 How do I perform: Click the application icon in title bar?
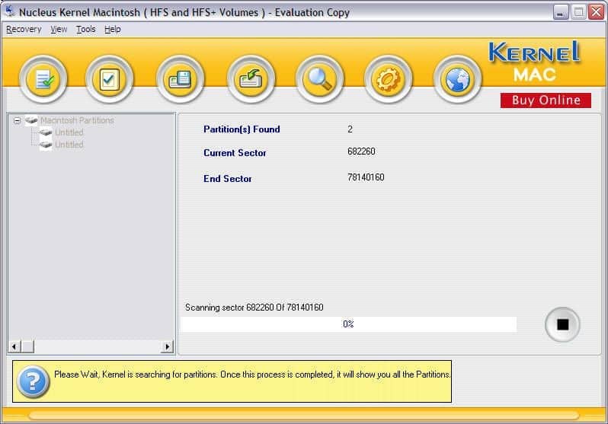click(x=10, y=11)
